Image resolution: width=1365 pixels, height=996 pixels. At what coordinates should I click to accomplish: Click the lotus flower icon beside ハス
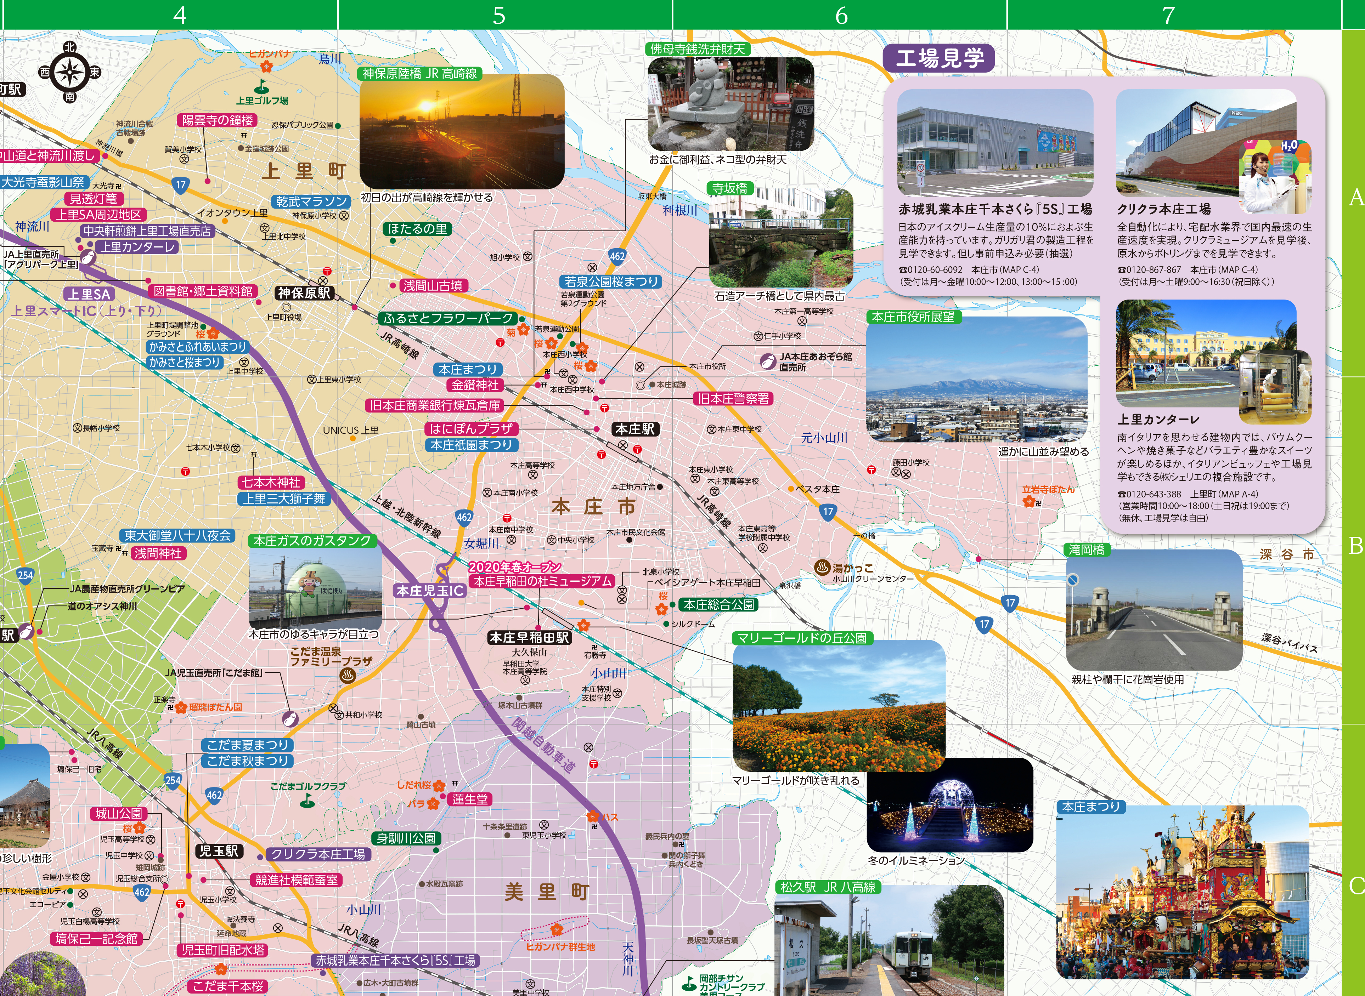[593, 816]
